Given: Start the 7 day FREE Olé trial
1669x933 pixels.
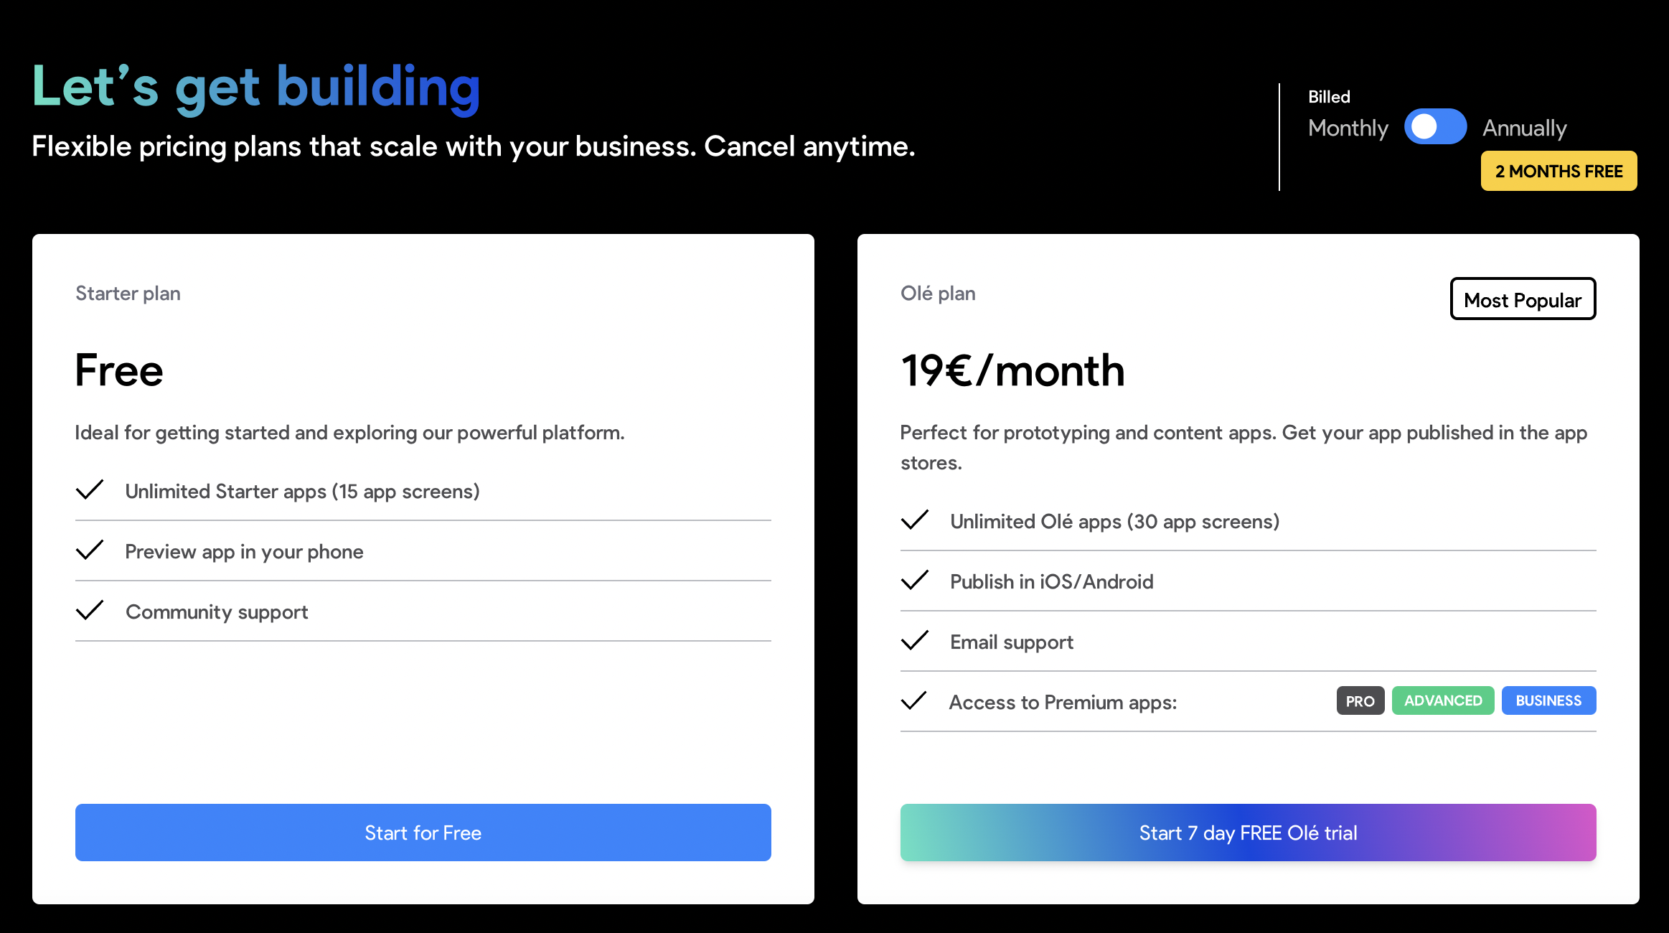Looking at the screenshot, I should tap(1248, 833).
